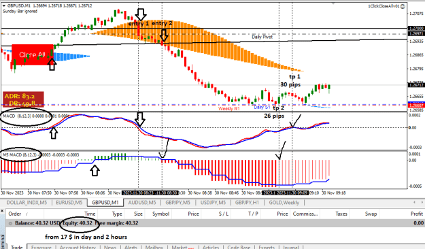Viewport: 425px width, 249px height.
Task: Click the red Close All button
Action: [x=32, y=55]
